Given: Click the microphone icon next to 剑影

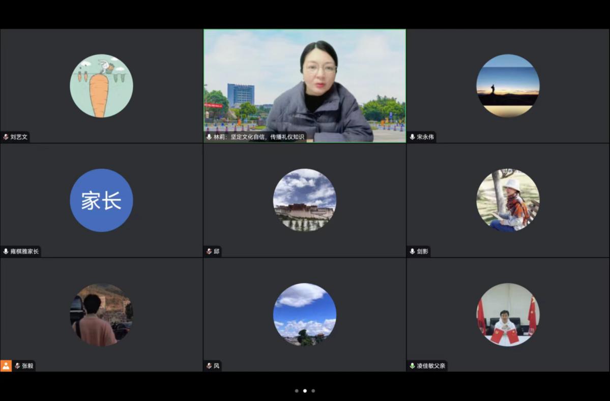Looking at the screenshot, I should (412, 251).
